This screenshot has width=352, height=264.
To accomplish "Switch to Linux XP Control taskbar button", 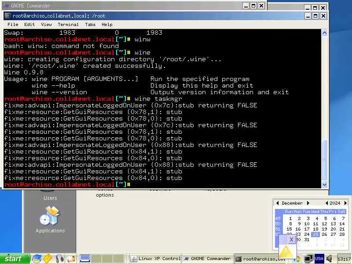I will pos(156,259).
